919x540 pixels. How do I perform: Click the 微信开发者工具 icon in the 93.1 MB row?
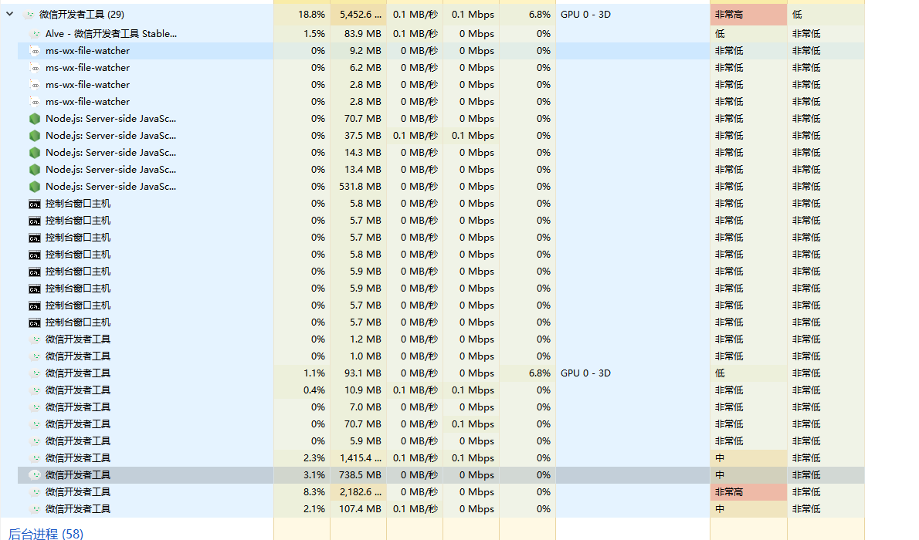tap(36, 373)
